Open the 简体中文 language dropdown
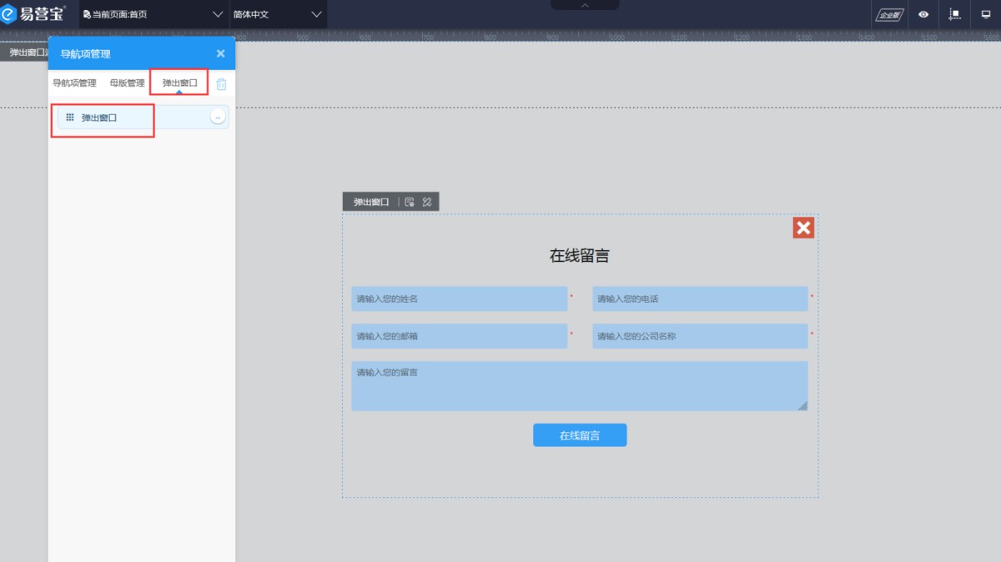 pyautogui.click(x=277, y=14)
